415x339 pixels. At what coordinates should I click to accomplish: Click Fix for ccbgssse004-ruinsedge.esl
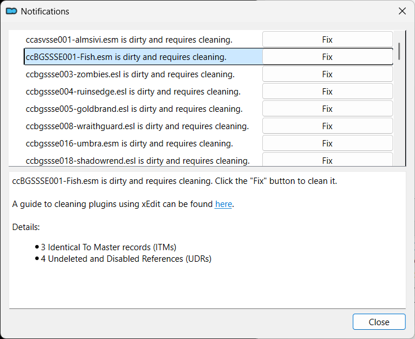pyautogui.click(x=327, y=92)
